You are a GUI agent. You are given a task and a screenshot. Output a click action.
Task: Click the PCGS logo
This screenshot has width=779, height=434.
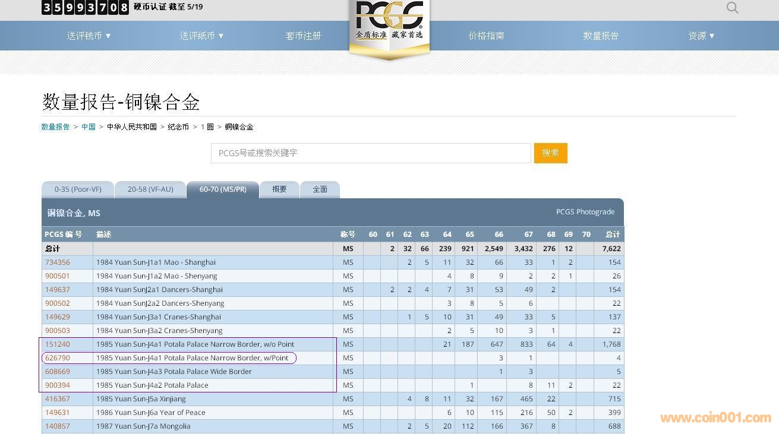[x=389, y=24]
